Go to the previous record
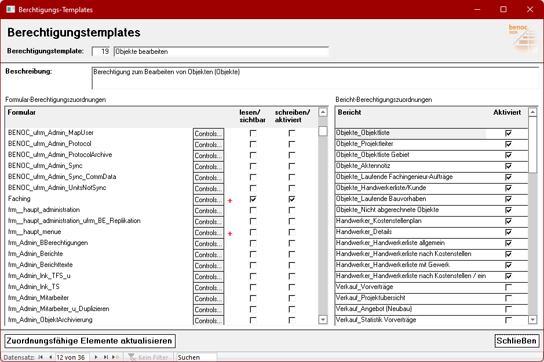 tap(50, 357)
